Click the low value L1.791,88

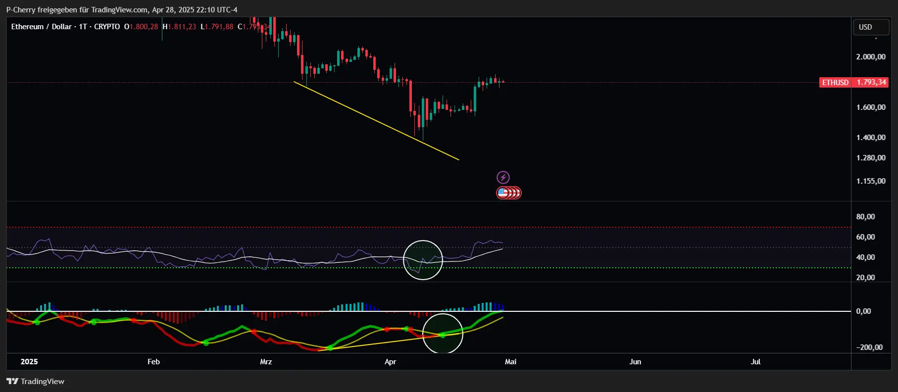[217, 27]
